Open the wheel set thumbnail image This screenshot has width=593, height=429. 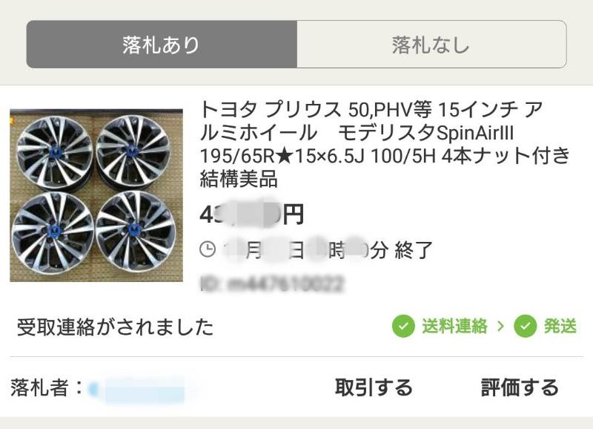(96, 195)
